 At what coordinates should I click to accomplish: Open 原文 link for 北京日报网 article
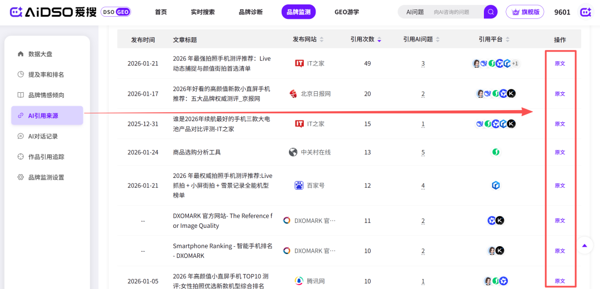(559, 94)
